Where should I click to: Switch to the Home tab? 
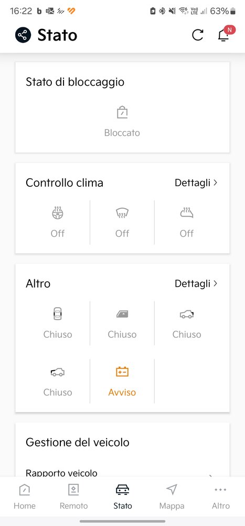25,496
